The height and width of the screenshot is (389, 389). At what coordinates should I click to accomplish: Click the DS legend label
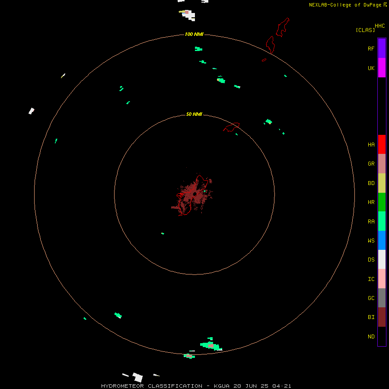pyautogui.click(x=371, y=260)
